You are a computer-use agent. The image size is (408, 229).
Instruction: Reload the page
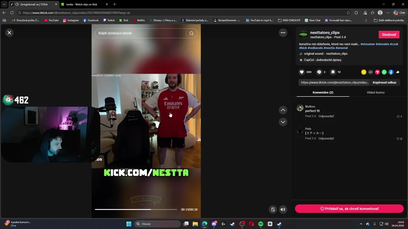tap(12, 13)
